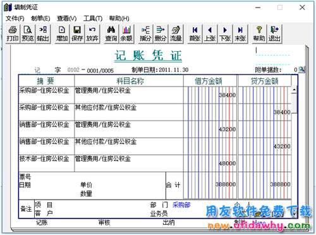Screen dimensions: 316x235
Task: Select first row summary 采购部-住房公积金
Action: pyautogui.click(x=44, y=90)
